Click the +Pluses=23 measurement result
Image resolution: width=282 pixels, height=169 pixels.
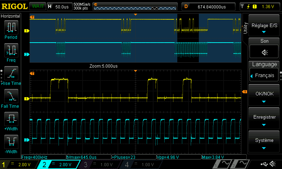tap(134, 157)
